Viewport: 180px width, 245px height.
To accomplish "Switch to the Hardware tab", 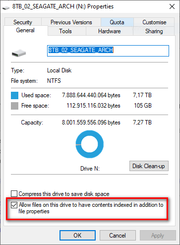I will pyautogui.click(x=110, y=31).
